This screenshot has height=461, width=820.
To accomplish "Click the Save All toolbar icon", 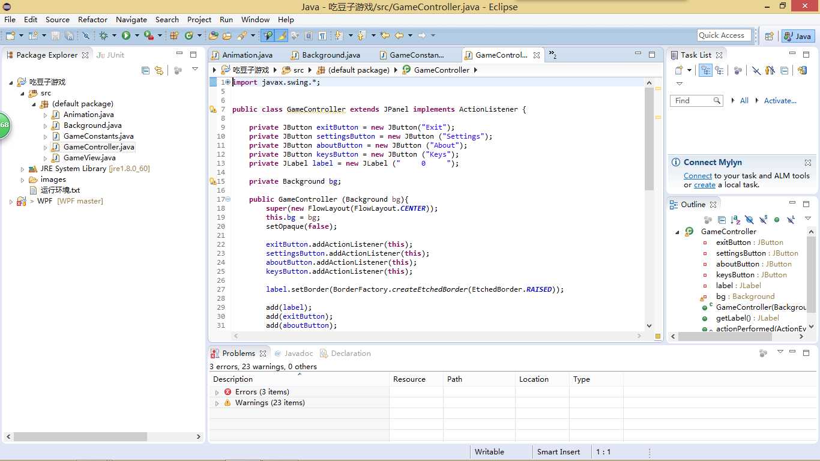I will (69, 36).
